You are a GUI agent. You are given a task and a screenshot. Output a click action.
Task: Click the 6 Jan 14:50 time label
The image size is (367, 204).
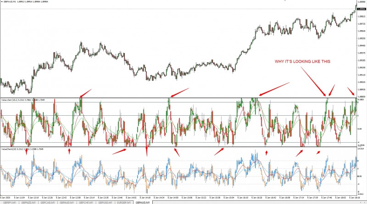pyautogui.click(x=173, y=198)
